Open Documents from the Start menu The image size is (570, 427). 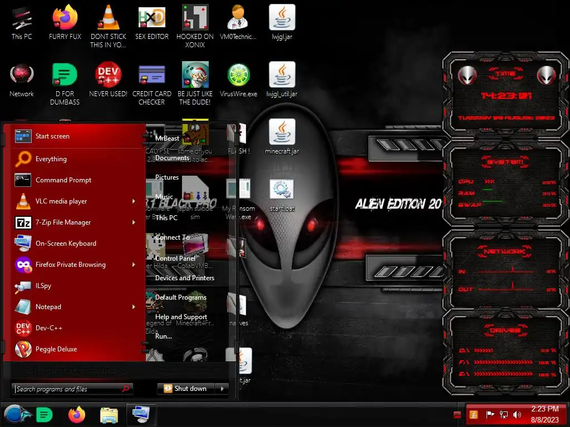tap(173, 158)
